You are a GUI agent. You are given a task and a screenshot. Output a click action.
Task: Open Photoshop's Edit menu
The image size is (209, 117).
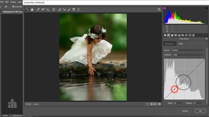click(x=7, y=2)
